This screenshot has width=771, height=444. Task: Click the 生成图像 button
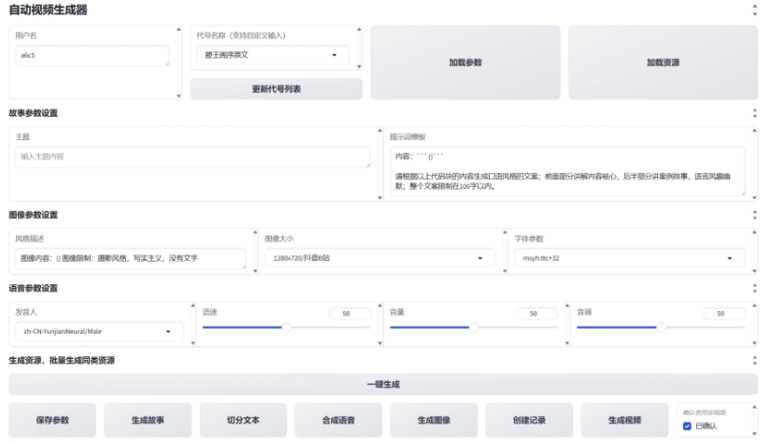[434, 421]
